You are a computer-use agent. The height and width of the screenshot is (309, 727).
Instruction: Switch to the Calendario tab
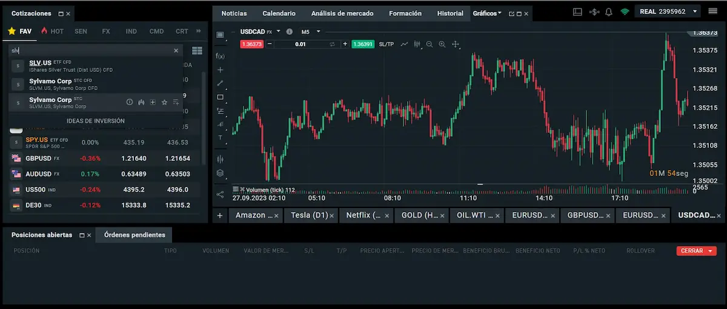[x=279, y=13]
